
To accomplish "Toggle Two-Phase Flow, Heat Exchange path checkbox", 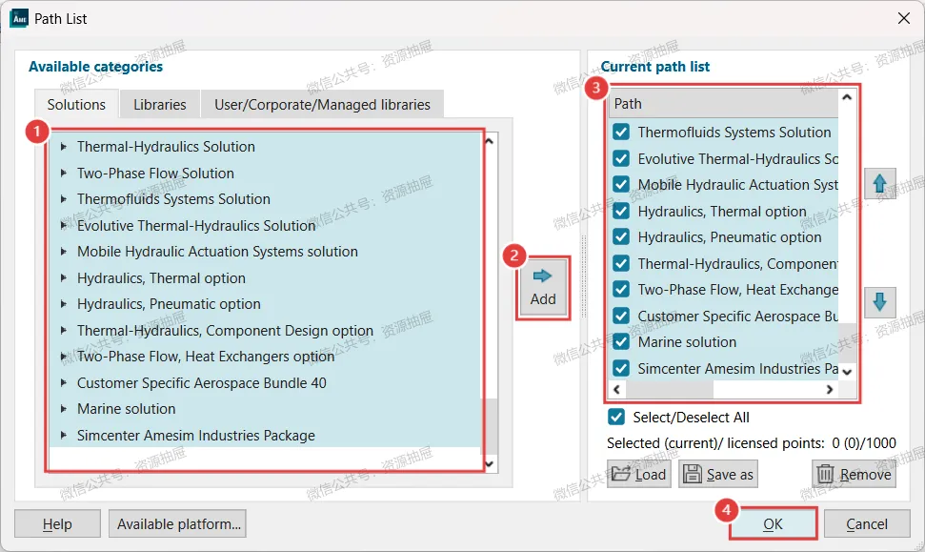I will [x=620, y=289].
